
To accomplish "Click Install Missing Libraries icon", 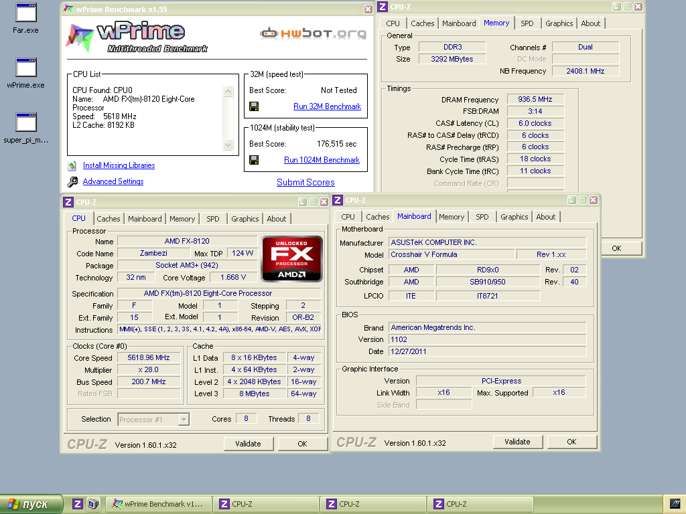I will click(72, 166).
